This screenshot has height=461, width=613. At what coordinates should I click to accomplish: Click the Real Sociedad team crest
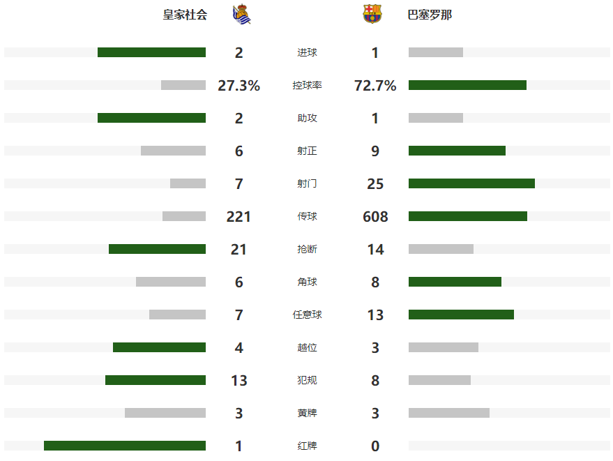241,15
